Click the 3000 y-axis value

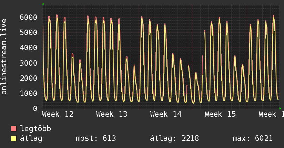[29, 63]
